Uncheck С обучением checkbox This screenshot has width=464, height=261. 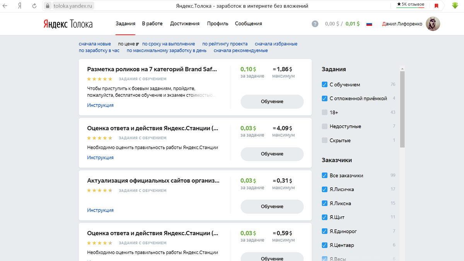click(x=325, y=84)
